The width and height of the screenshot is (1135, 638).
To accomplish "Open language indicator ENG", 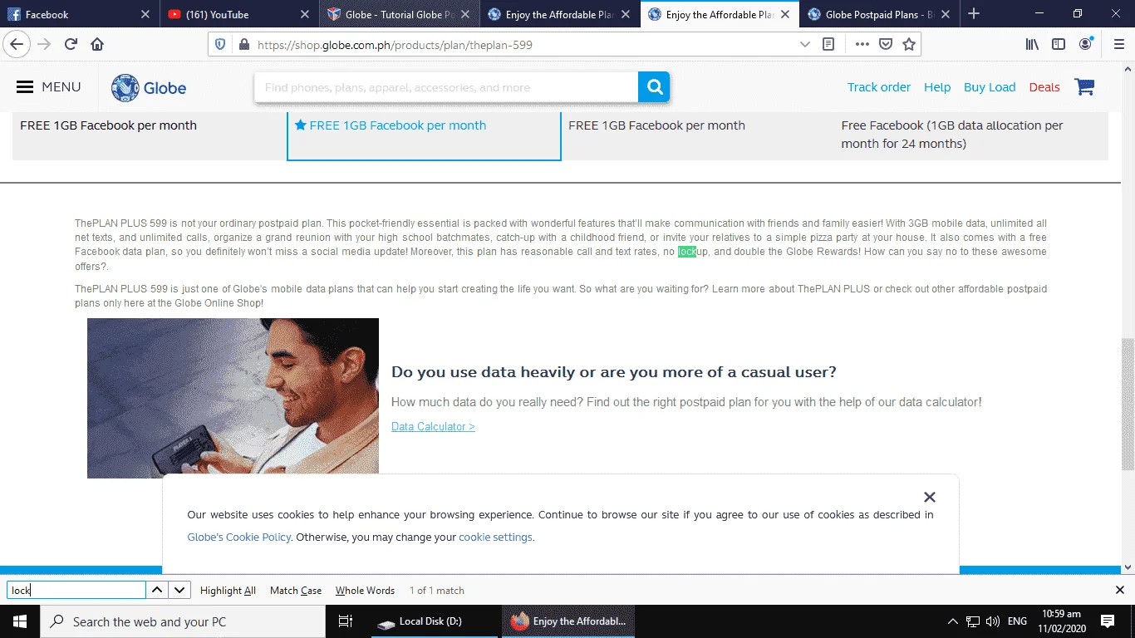I will 1017,621.
